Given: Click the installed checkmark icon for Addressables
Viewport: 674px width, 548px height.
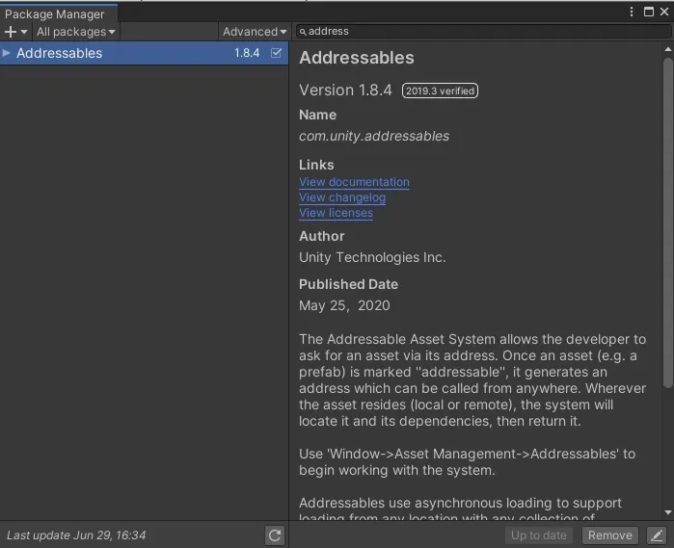Looking at the screenshot, I should point(276,53).
